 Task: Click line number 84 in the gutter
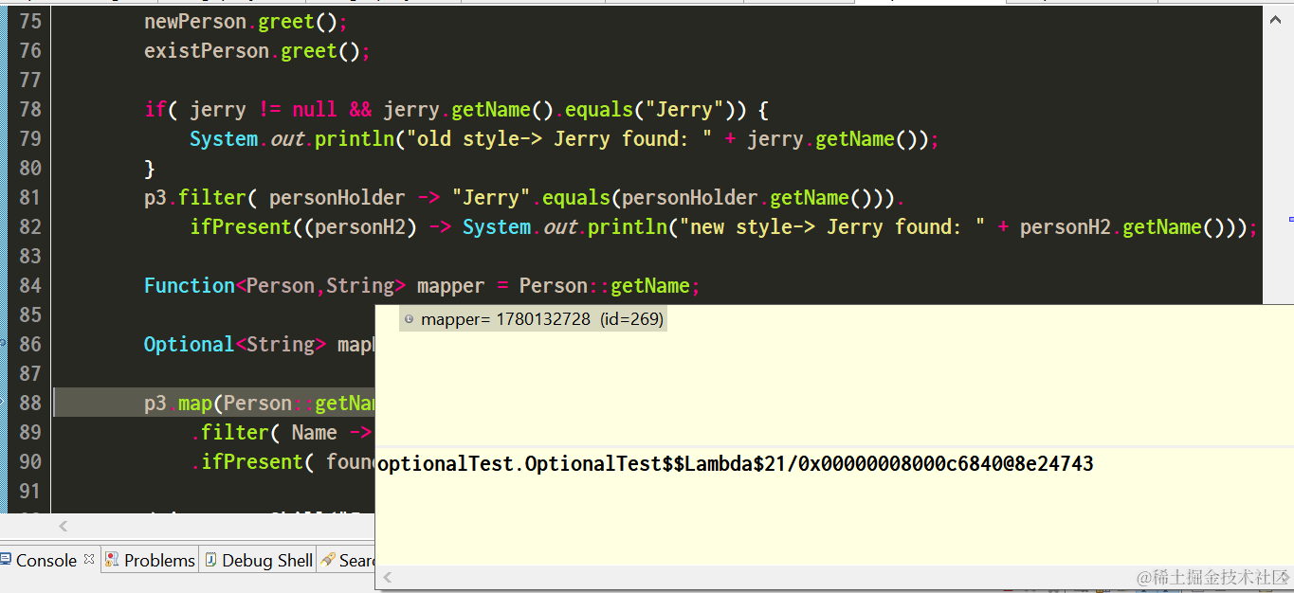(30, 285)
